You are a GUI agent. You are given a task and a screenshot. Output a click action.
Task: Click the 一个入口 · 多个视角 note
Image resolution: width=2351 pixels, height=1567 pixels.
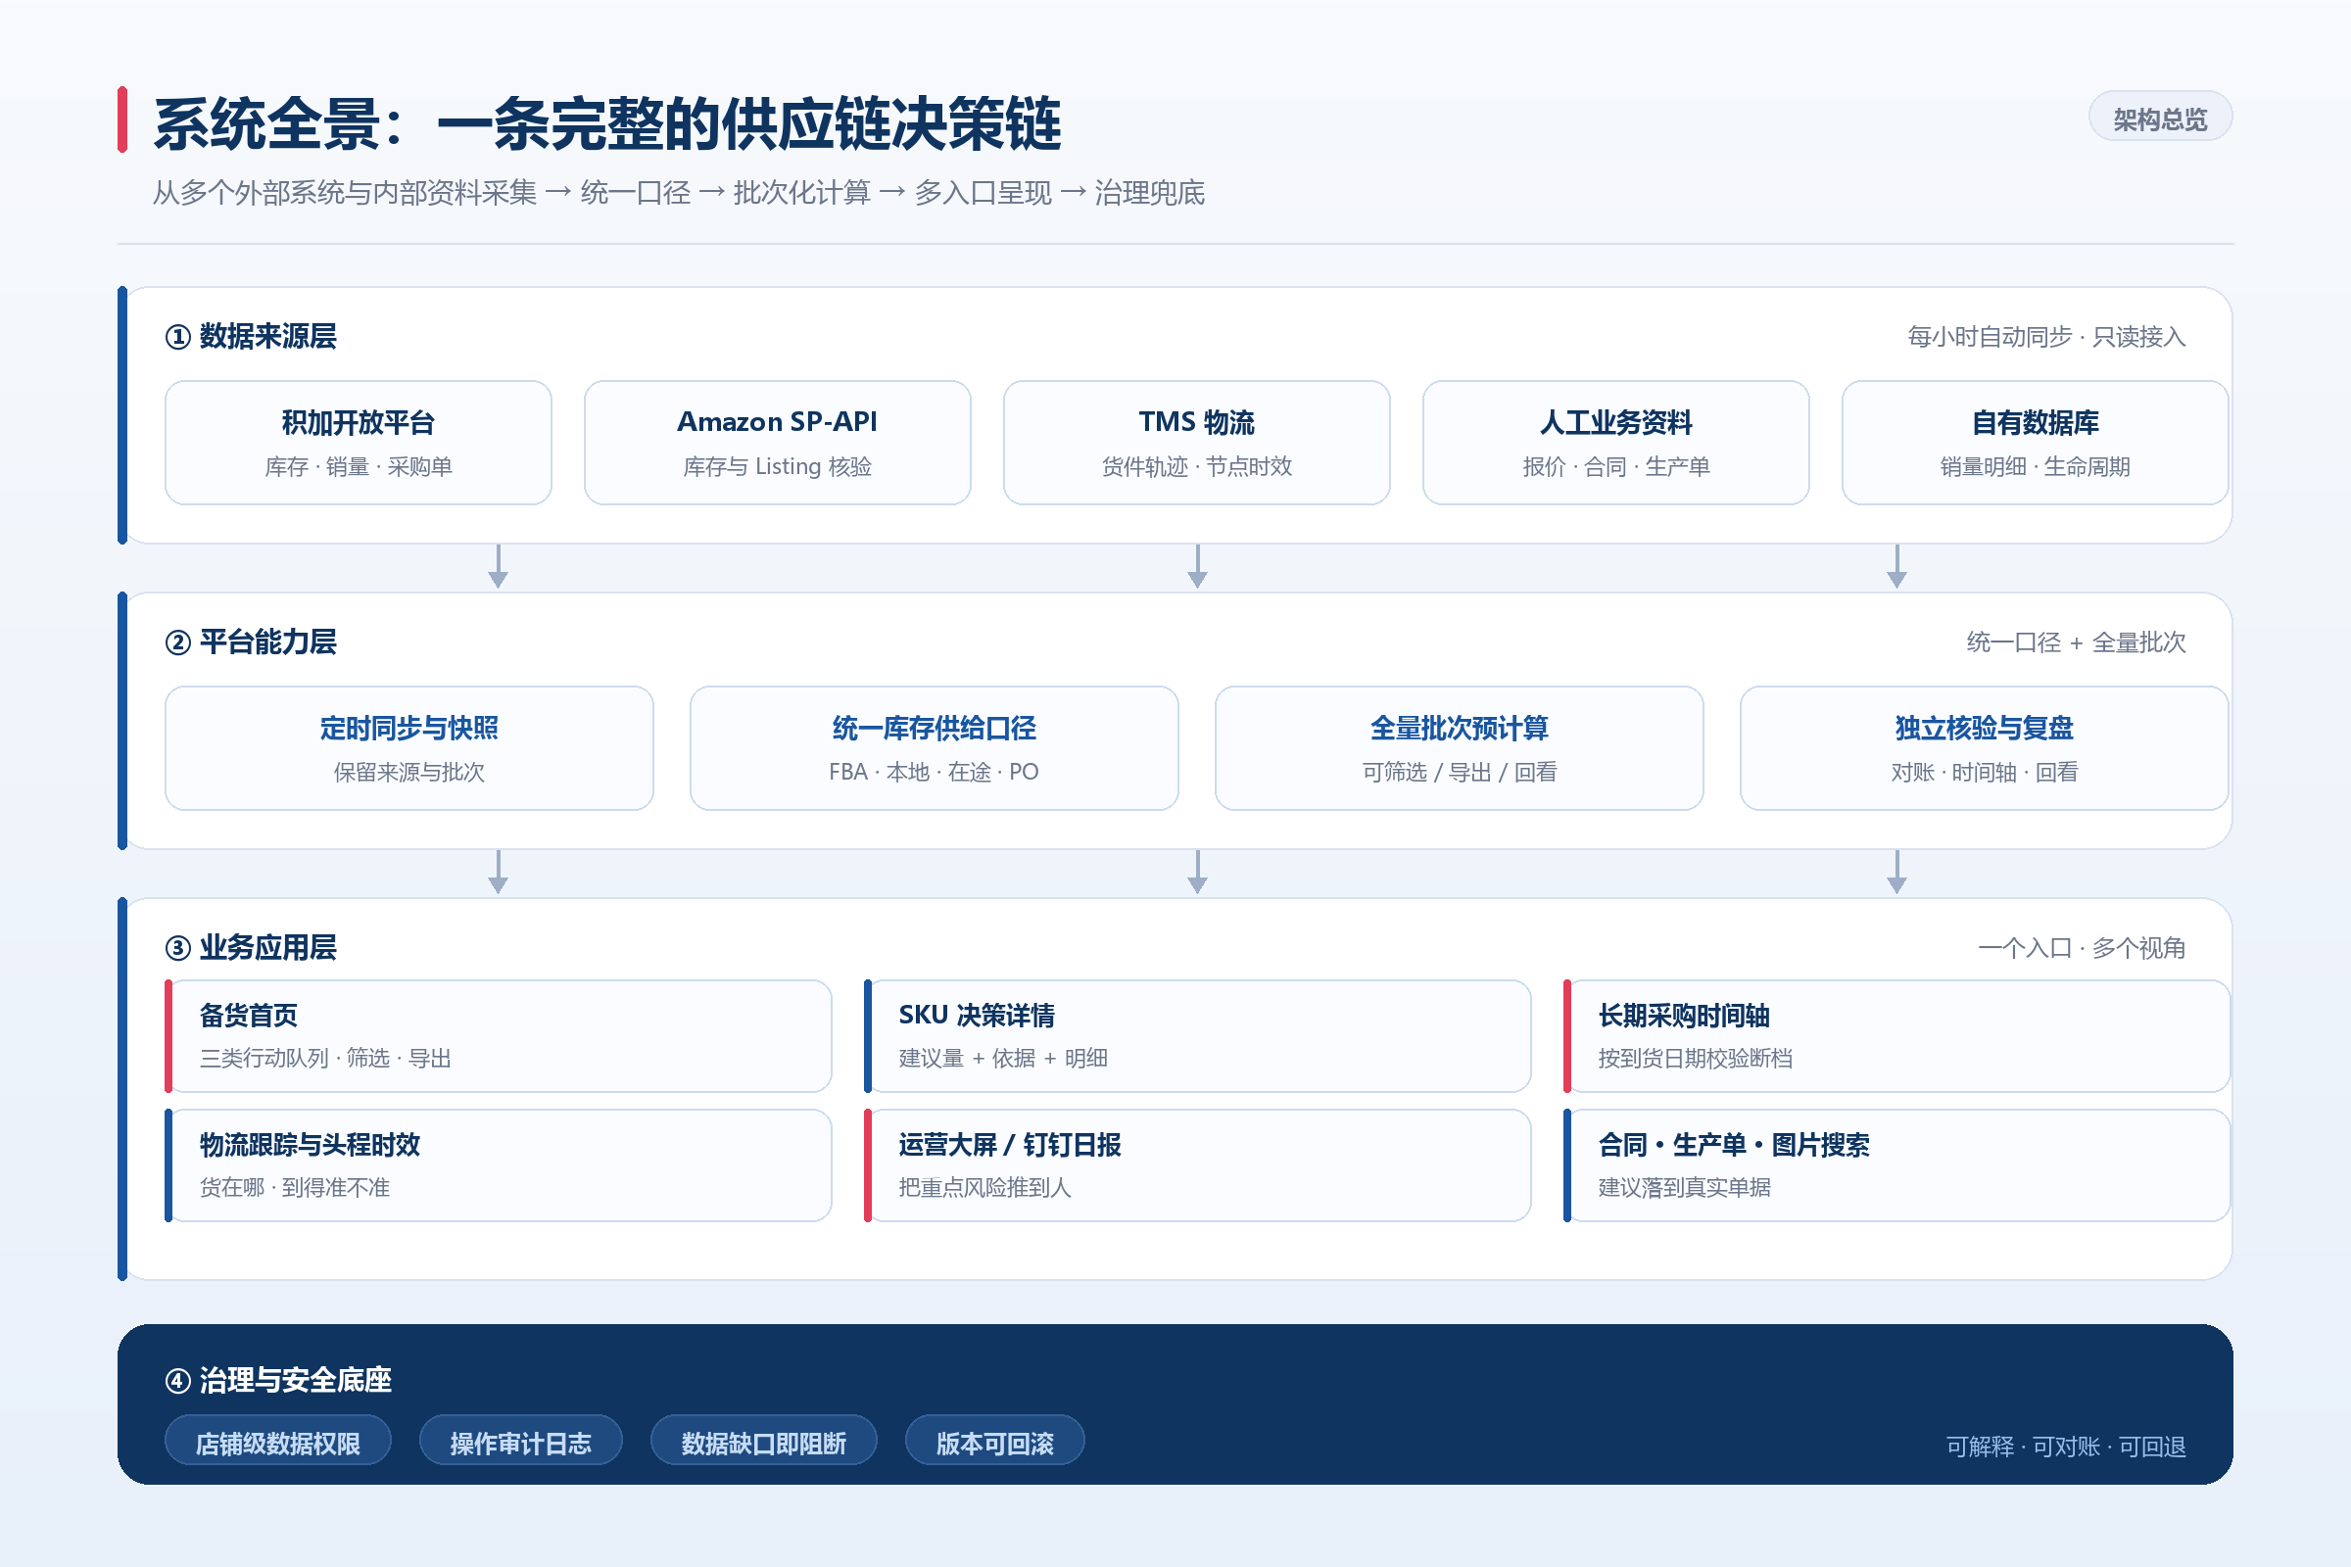coord(2083,947)
